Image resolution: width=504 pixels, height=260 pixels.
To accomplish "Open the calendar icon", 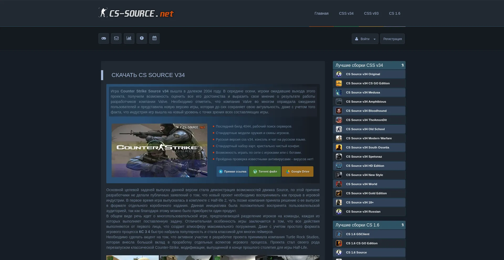I will click(154, 38).
